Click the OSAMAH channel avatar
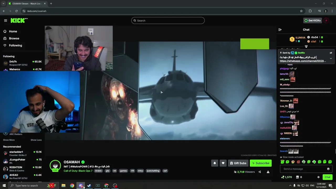Viewport: 336px width, 189px height. [55, 166]
